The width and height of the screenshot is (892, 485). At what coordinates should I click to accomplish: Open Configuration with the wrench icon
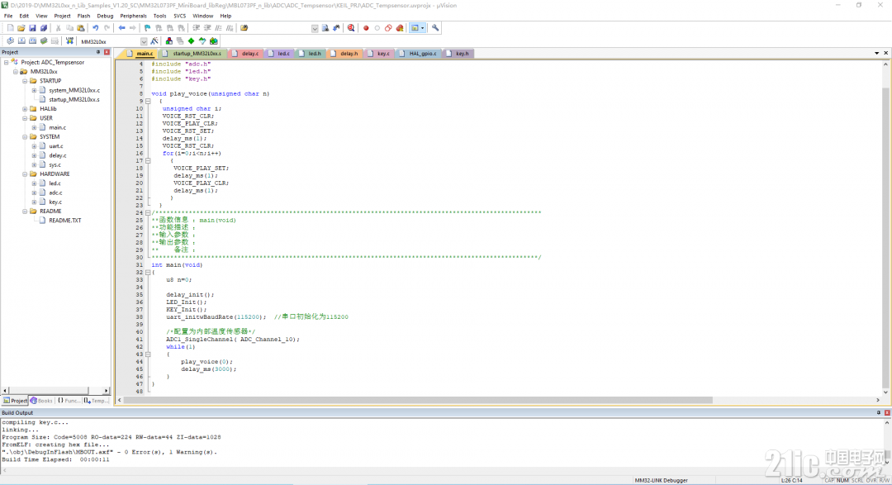(x=435, y=28)
